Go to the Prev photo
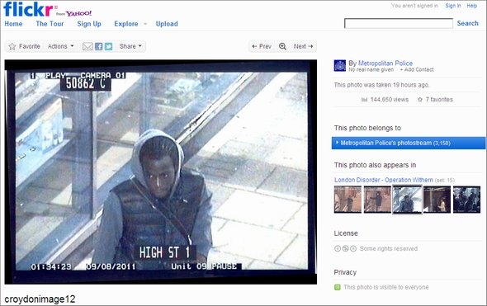The height and width of the screenshot is (306, 487). (262, 46)
